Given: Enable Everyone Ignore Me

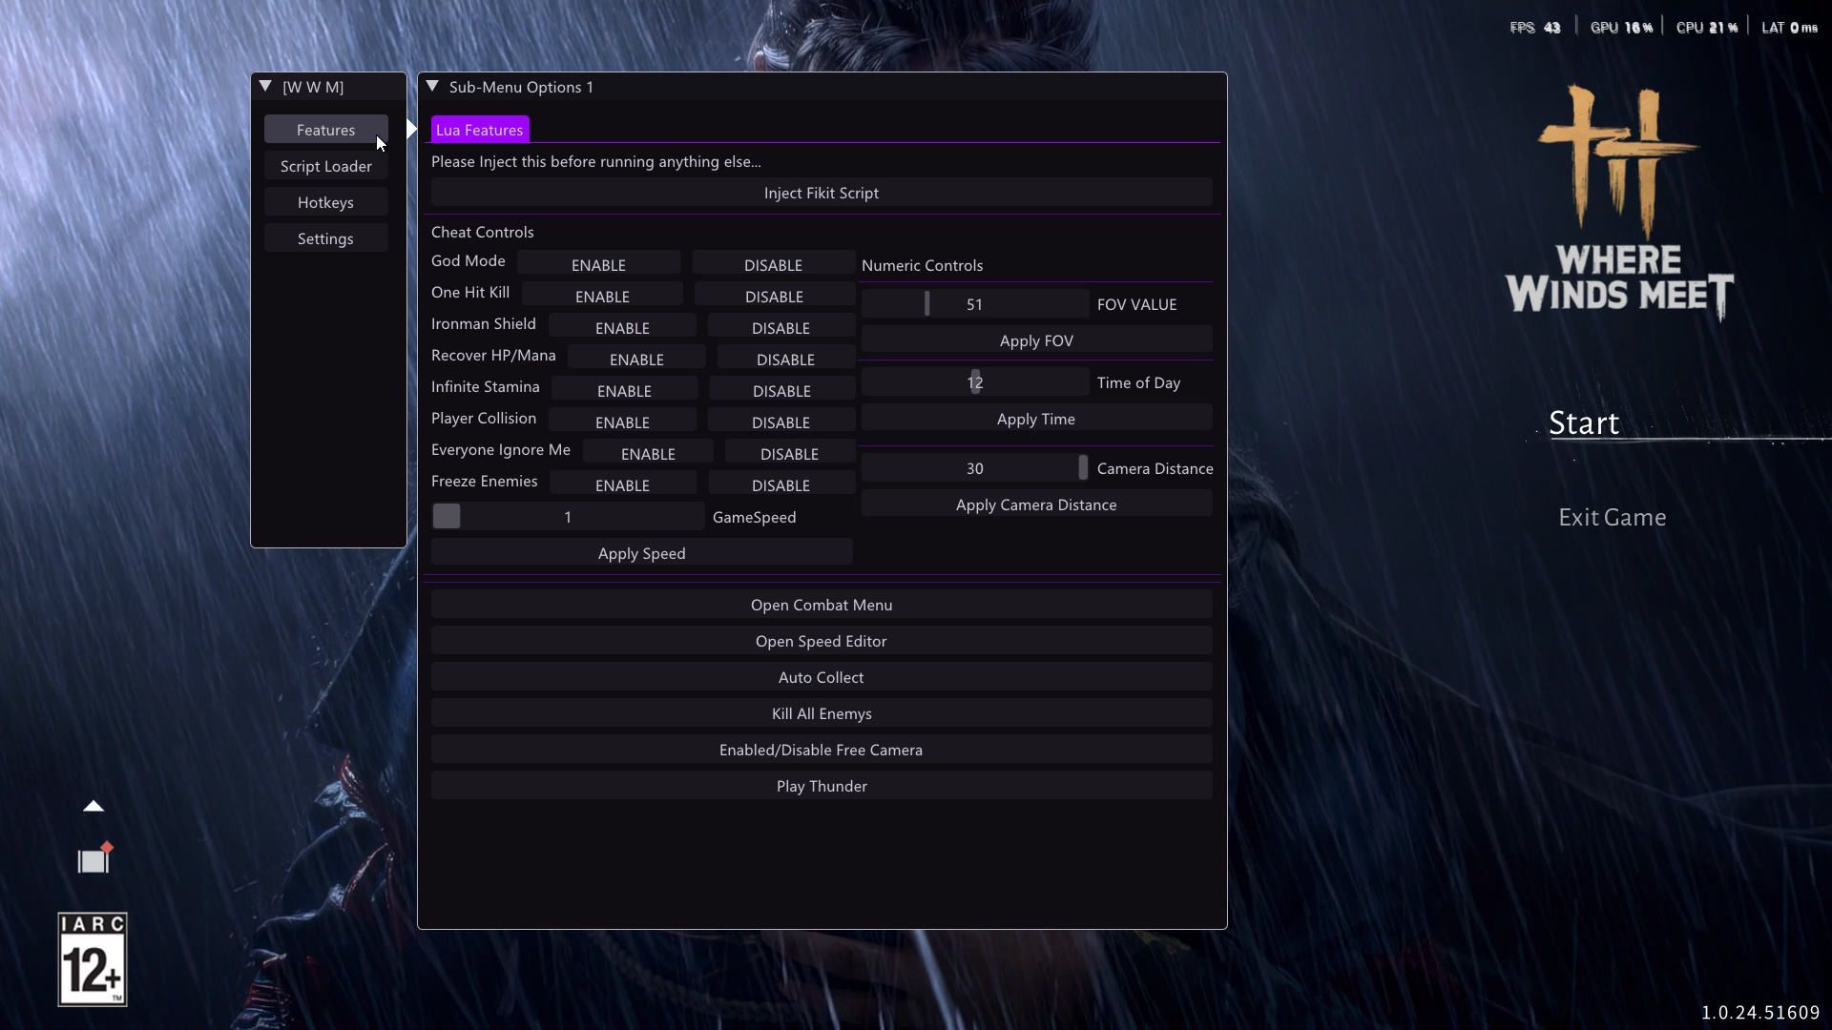Looking at the screenshot, I should [x=648, y=453].
